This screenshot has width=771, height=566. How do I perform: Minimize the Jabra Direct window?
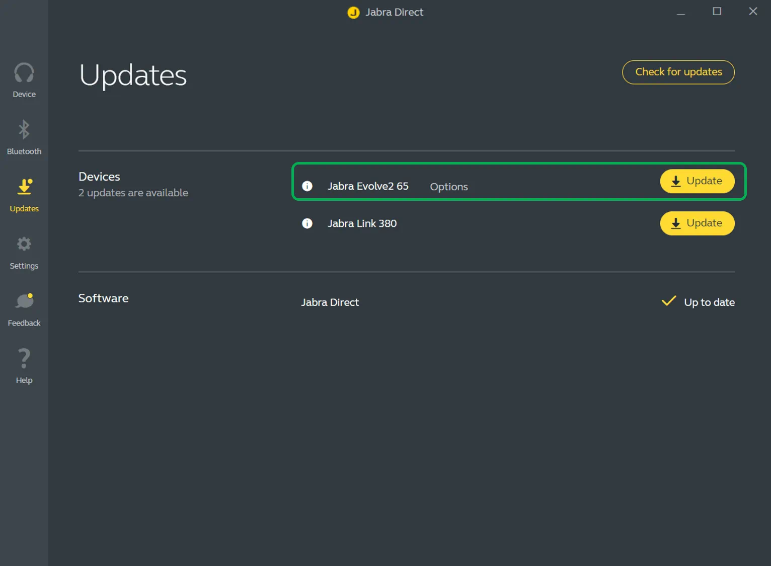[x=680, y=12]
